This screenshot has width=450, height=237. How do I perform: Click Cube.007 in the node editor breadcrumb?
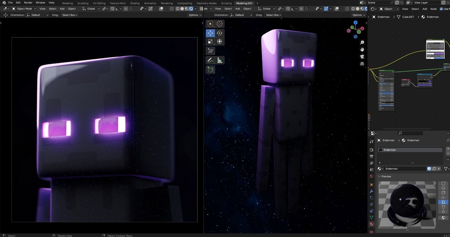click(x=408, y=17)
